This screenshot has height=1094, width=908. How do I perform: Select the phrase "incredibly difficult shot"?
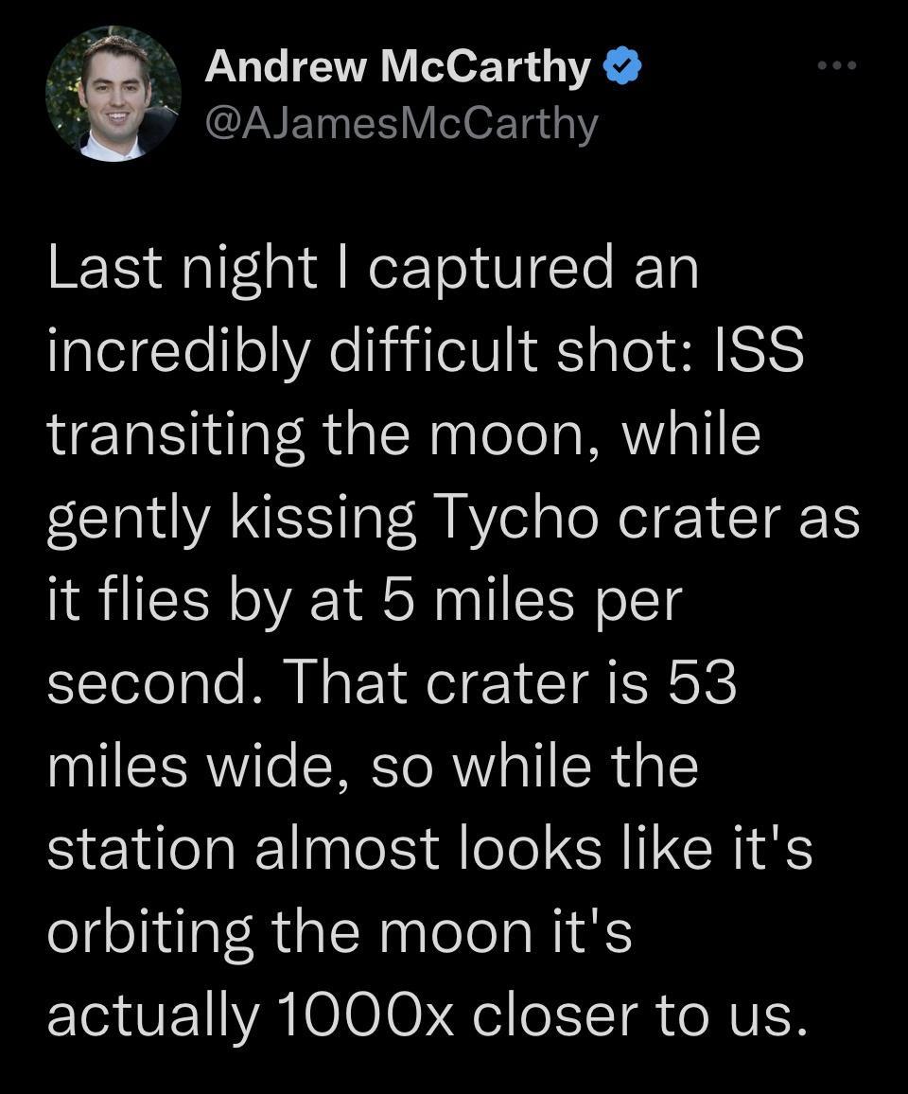364,352
